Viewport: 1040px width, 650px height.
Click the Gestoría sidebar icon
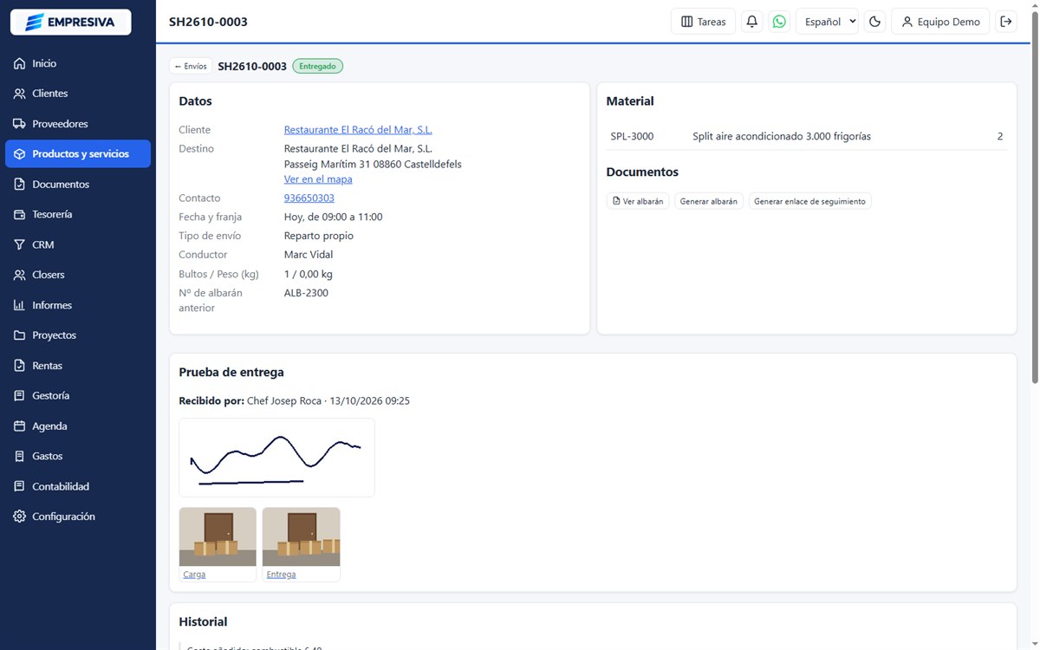pyautogui.click(x=19, y=395)
